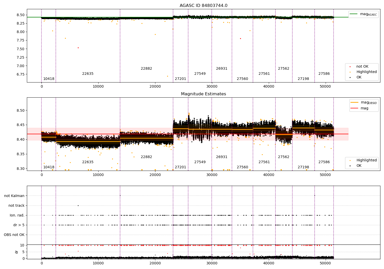Image resolution: width=384 pixels, height=269 pixels.
Task: Click the mag OBSID legend entry
Action: tap(364, 102)
